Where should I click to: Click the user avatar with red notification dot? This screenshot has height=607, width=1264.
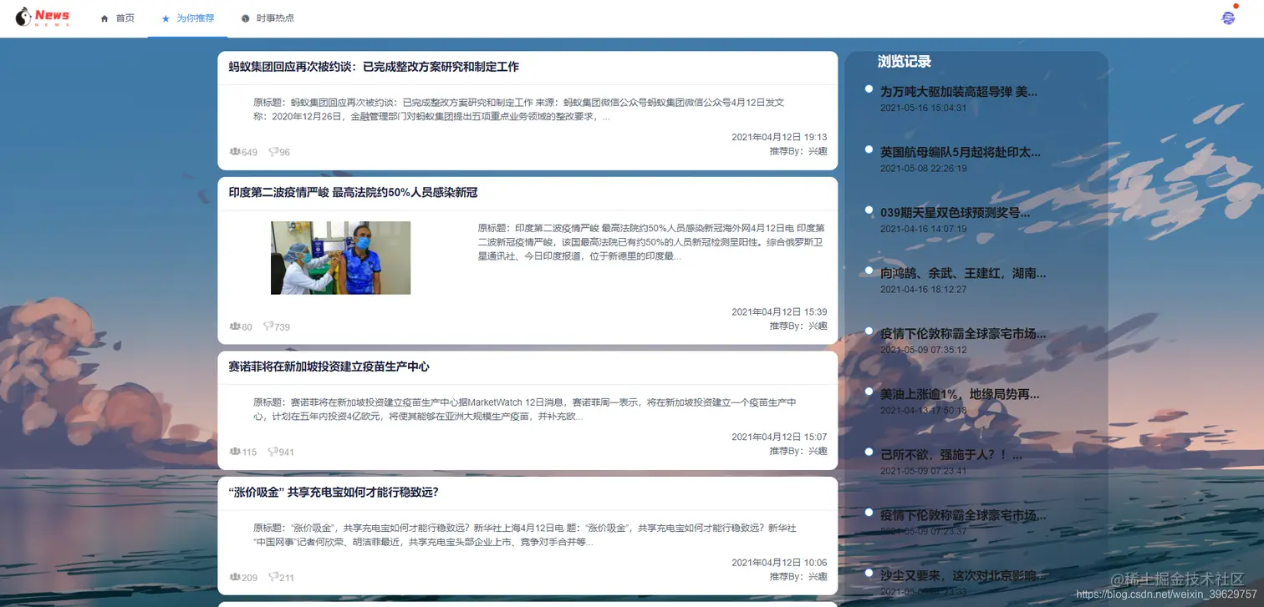(x=1228, y=18)
